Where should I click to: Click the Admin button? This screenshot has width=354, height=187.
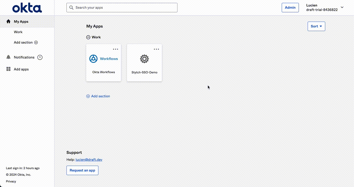(x=290, y=7)
